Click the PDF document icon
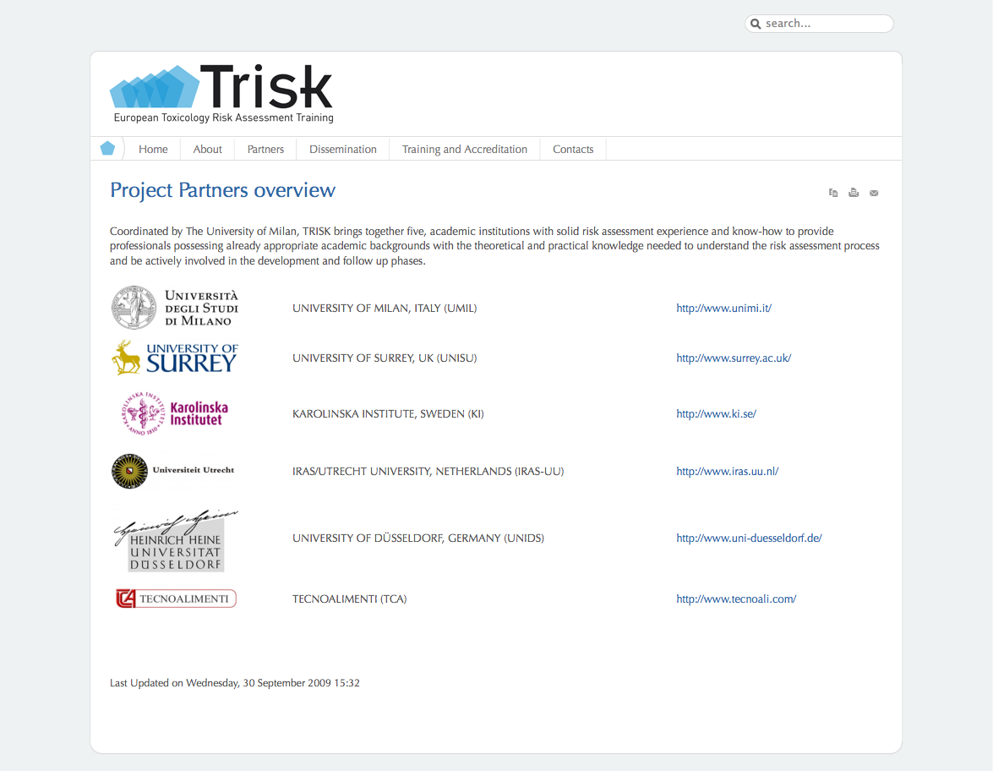This screenshot has width=993, height=771. click(x=833, y=193)
